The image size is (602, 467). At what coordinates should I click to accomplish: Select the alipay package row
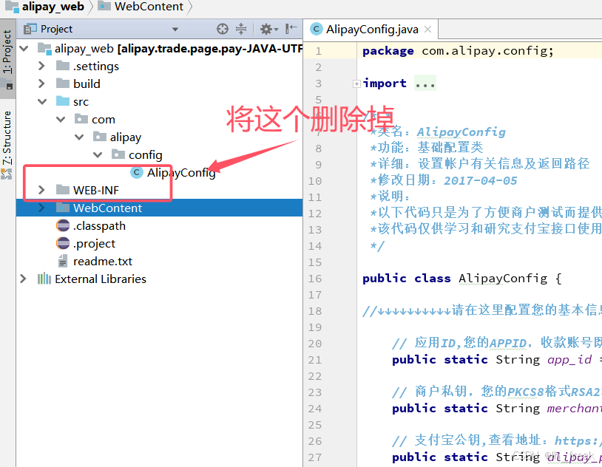point(159,137)
